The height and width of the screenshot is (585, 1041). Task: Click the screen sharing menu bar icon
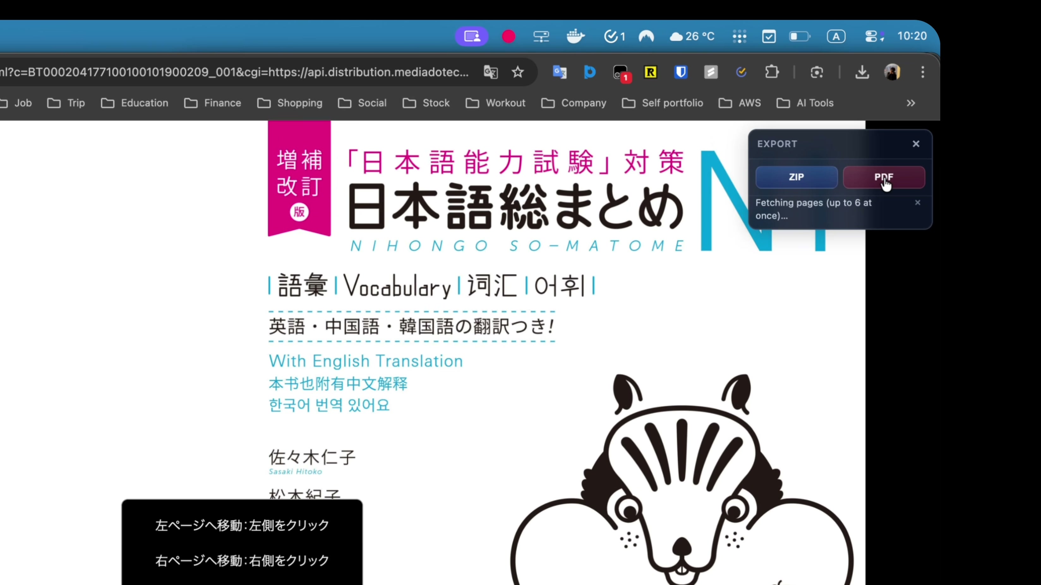472,36
